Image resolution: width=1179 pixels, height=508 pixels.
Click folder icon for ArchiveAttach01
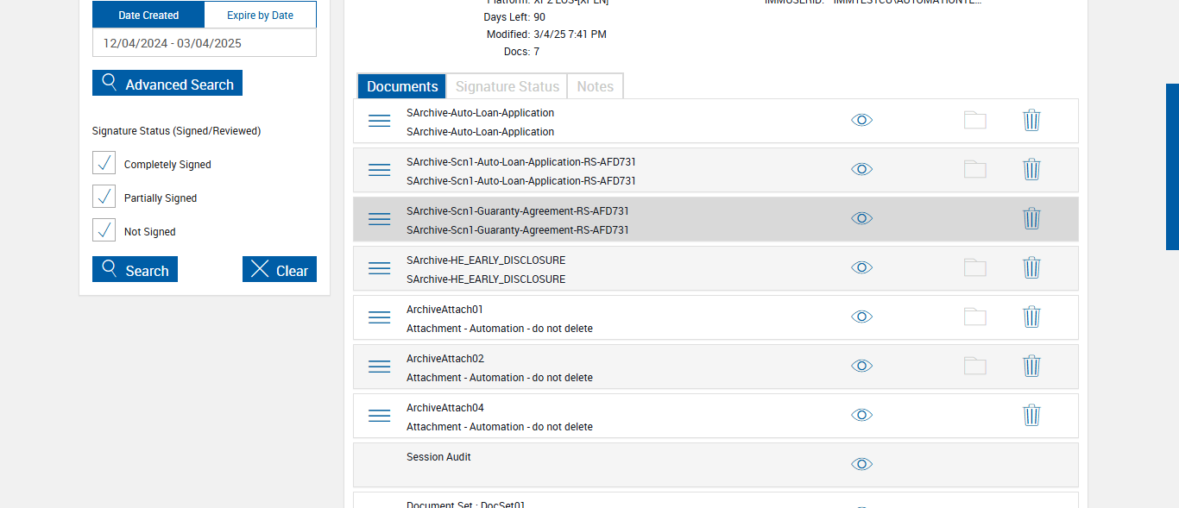975,317
